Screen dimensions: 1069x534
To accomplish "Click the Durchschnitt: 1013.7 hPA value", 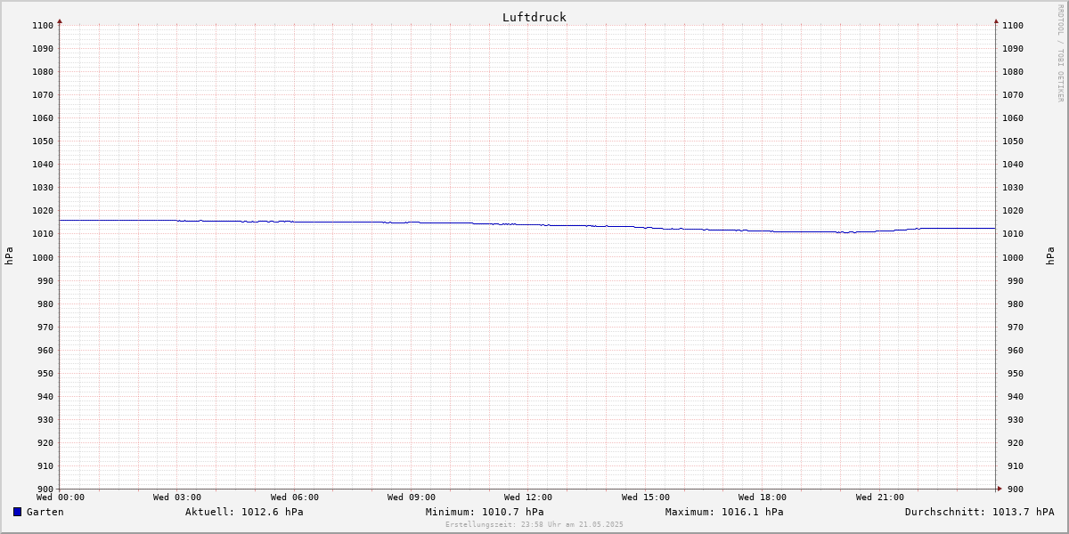I will 979,512.
